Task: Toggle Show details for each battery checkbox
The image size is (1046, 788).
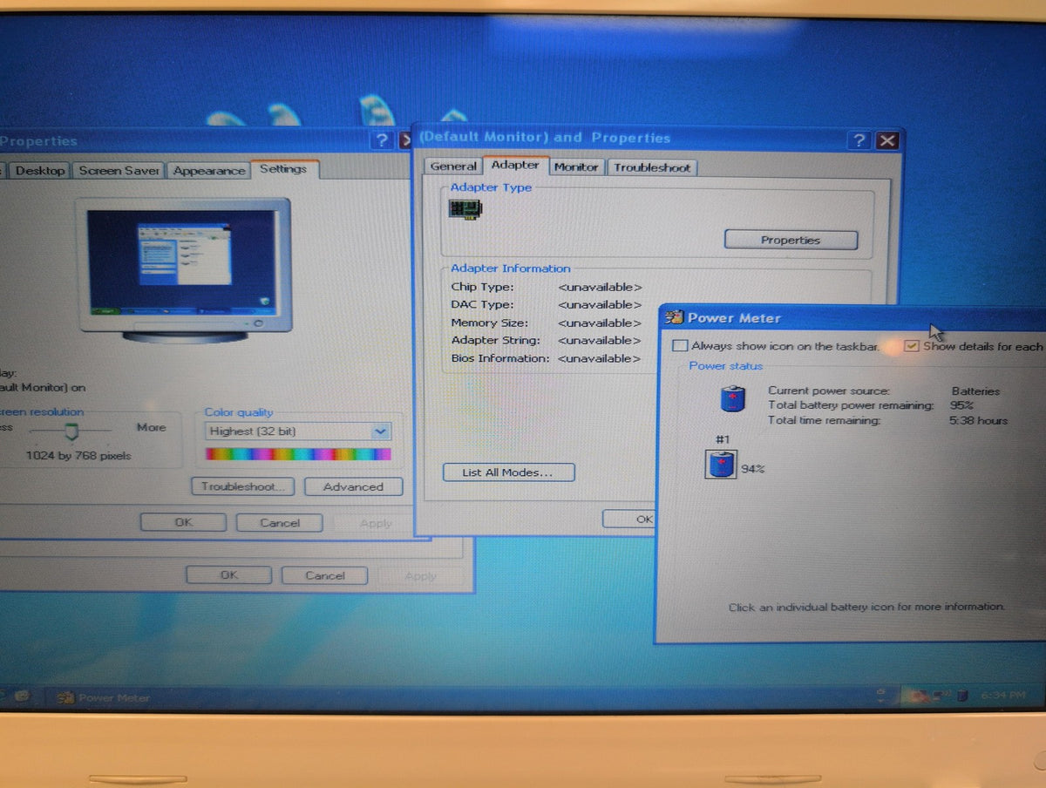Action: tap(912, 346)
